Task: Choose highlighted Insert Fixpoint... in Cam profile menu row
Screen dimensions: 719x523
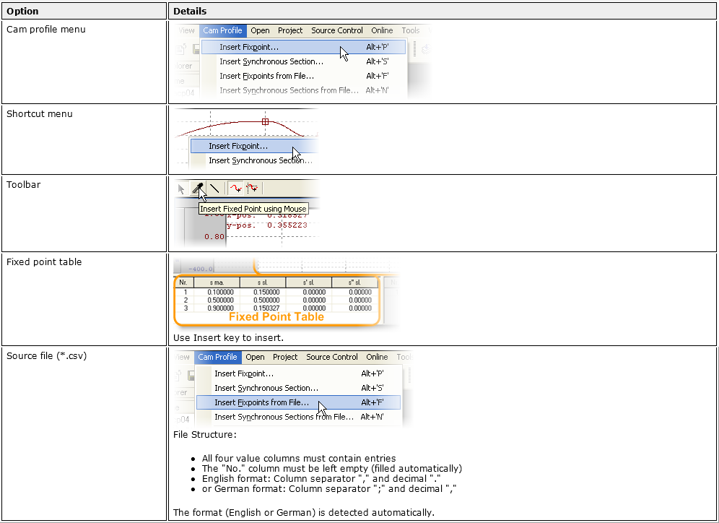Action: coord(304,47)
